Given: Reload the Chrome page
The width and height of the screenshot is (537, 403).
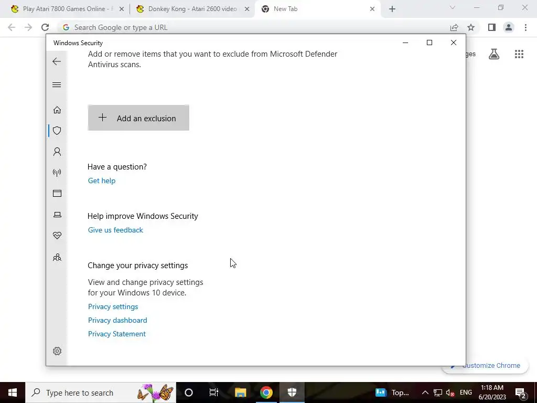Looking at the screenshot, I should (x=45, y=27).
